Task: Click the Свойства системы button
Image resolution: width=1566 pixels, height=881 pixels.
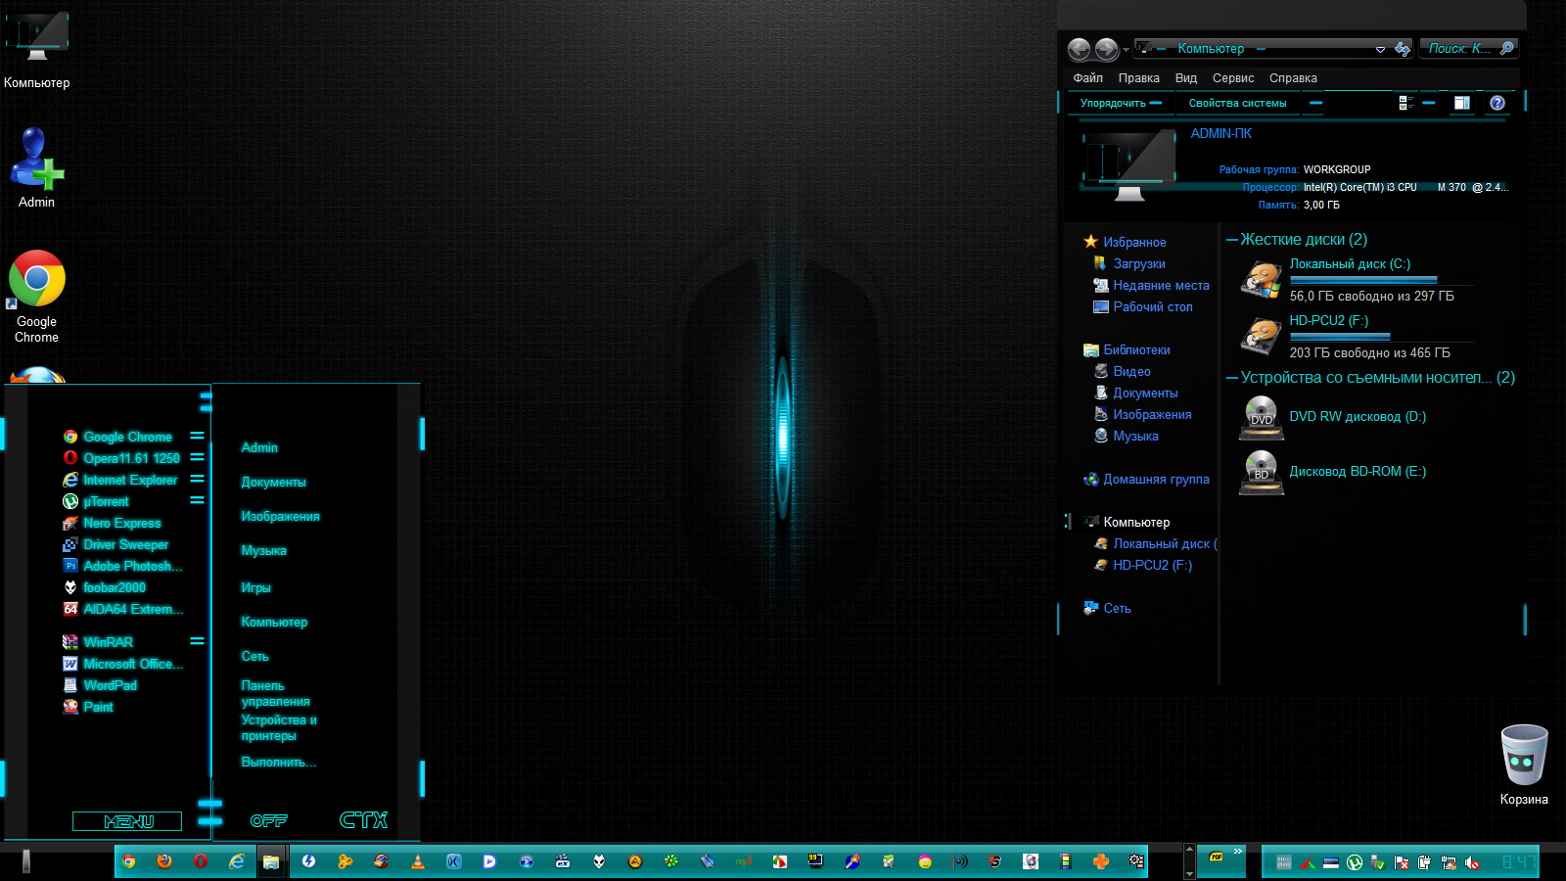Action: tap(1237, 103)
